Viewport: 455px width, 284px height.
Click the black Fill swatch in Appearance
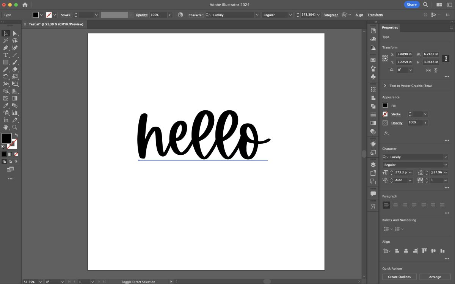(x=385, y=105)
